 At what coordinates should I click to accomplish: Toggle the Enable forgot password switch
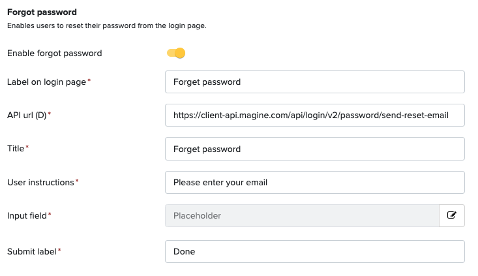(176, 53)
